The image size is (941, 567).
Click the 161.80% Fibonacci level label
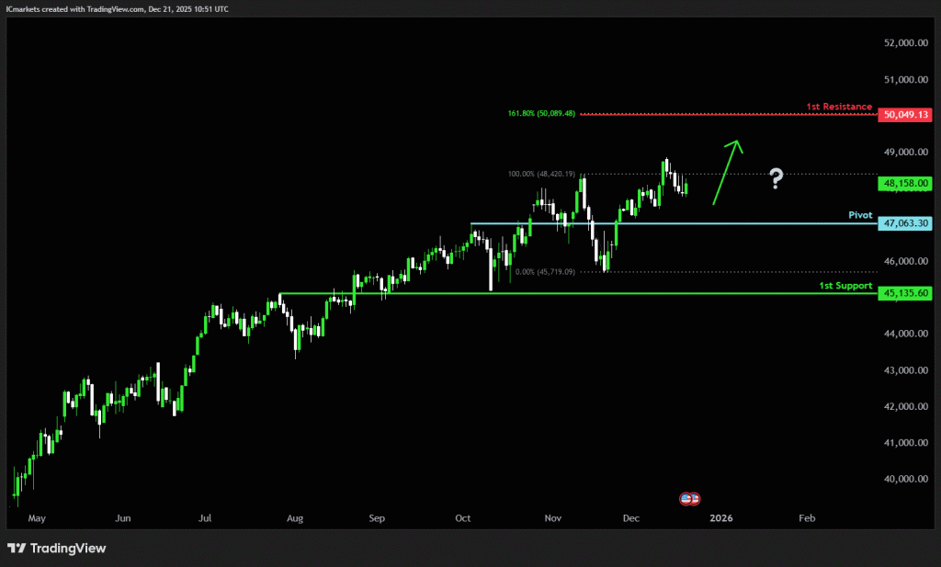(x=541, y=114)
